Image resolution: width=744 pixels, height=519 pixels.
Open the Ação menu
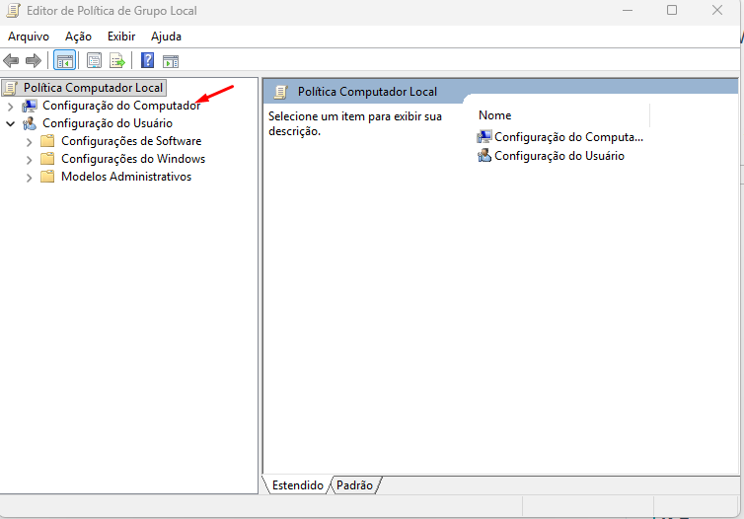(78, 37)
